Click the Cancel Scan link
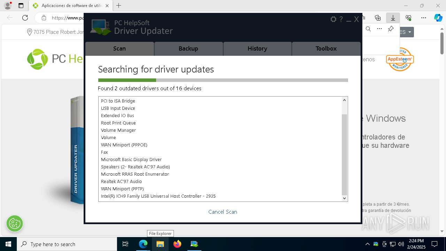446x251 pixels. click(223, 212)
